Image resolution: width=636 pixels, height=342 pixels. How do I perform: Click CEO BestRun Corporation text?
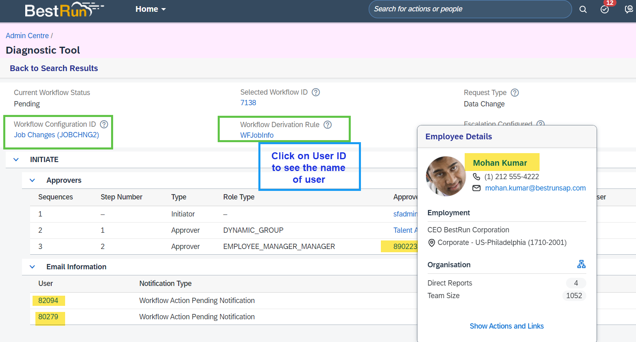pyautogui.click(x=468, y=230)
